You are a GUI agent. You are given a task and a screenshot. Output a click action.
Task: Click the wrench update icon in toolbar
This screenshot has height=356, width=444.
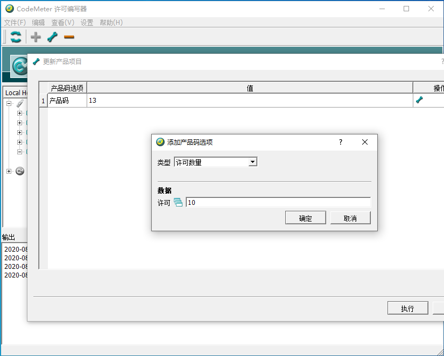pyautogui.click(x=52, y=37)
